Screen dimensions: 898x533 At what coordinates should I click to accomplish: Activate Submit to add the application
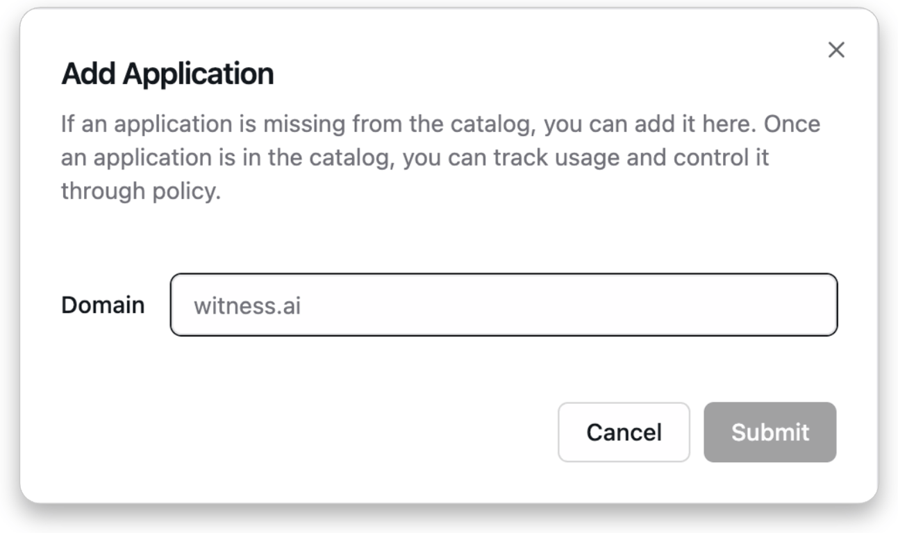pyautogui.click(x=770, y=432)
